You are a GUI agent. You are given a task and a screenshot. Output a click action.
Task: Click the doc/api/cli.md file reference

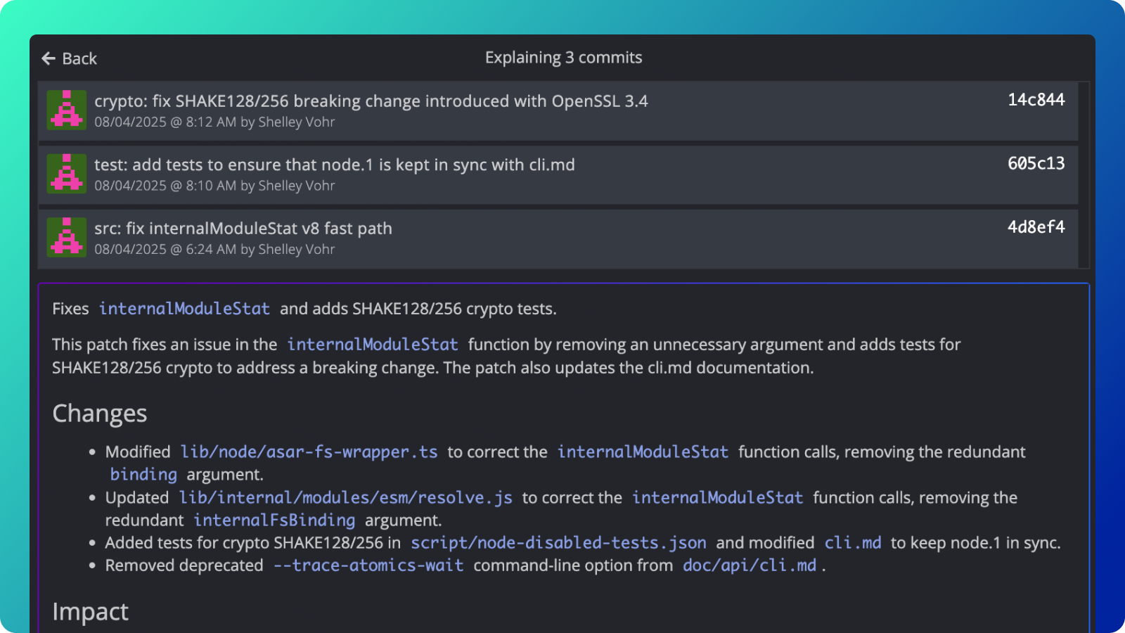(749, 565)
